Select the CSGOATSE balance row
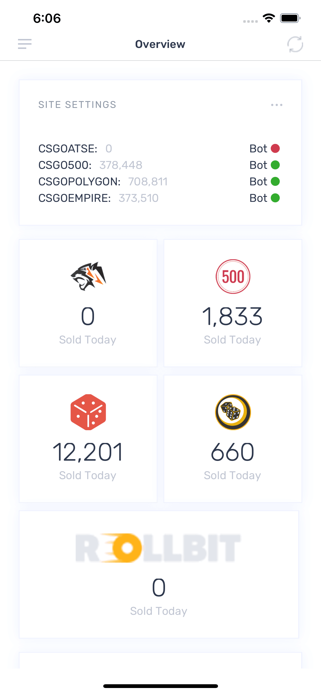The width and height of the screenshot is (321, 694). [x=159, y=148]
